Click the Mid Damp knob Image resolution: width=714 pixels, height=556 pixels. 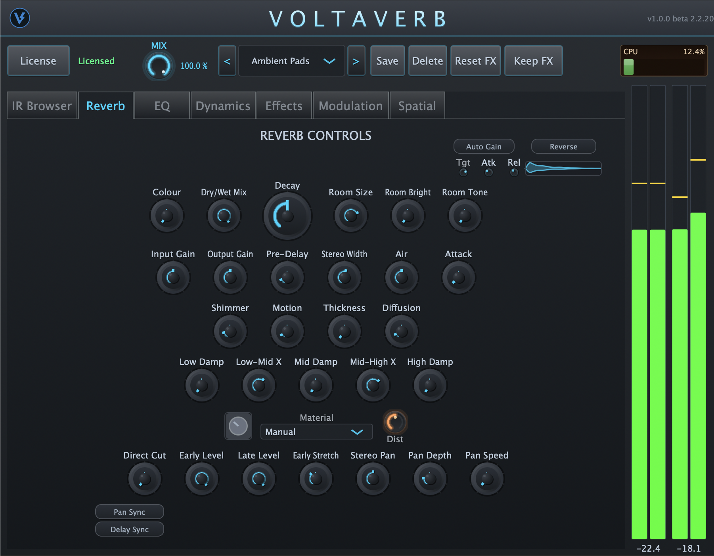(x=316, y=385)
